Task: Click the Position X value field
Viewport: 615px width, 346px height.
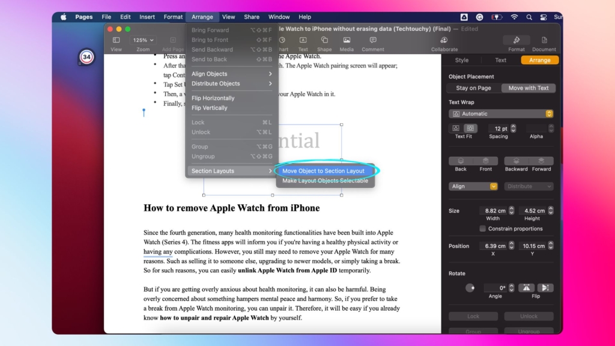Action: [494, 246]
